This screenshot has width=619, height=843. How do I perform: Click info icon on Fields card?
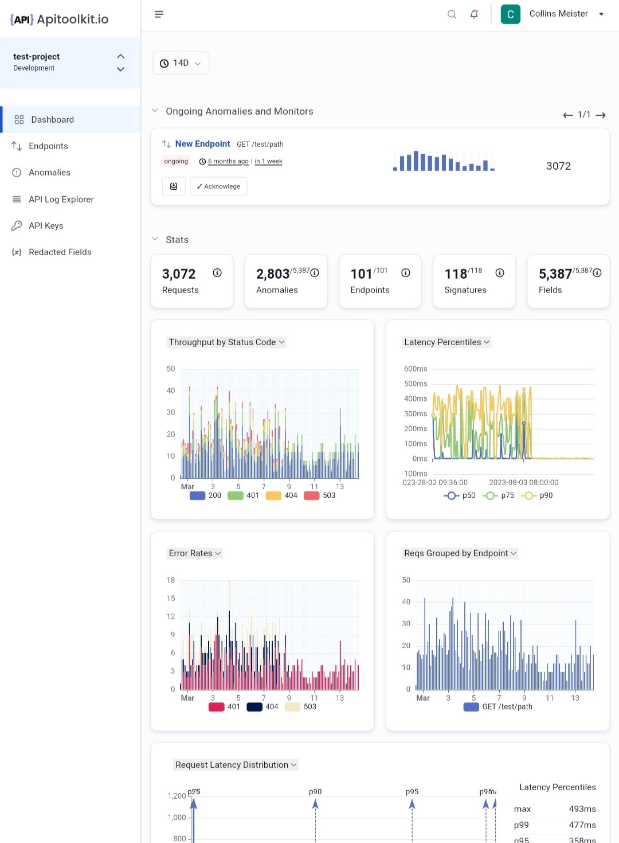tap(597, 273)
